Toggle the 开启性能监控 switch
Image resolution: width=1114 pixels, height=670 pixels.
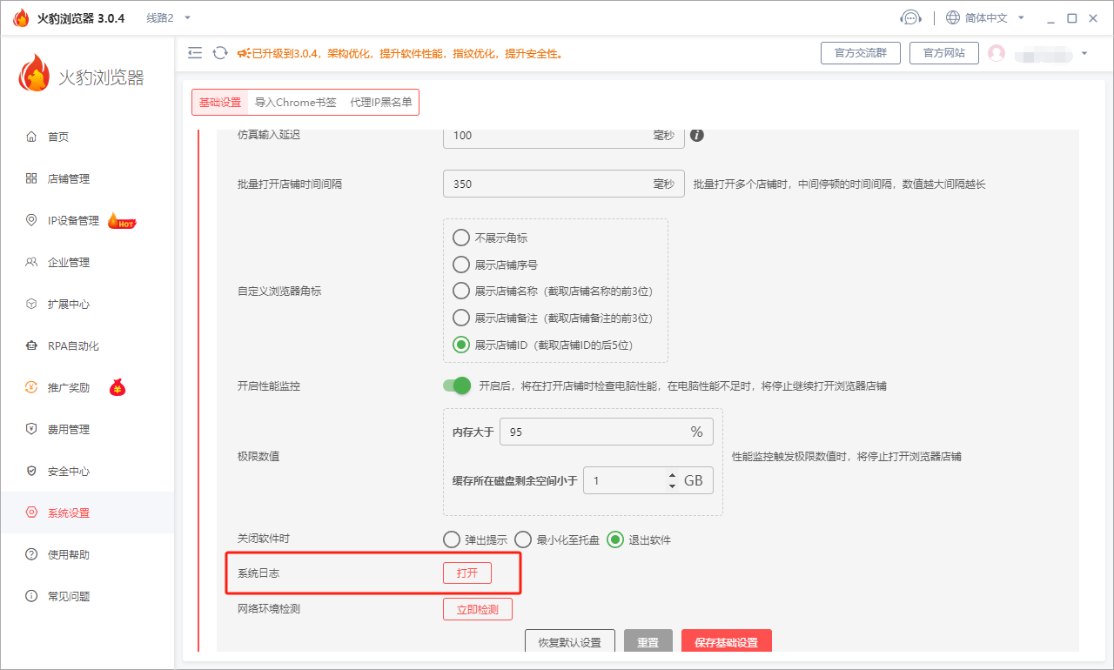pos(456,385)
